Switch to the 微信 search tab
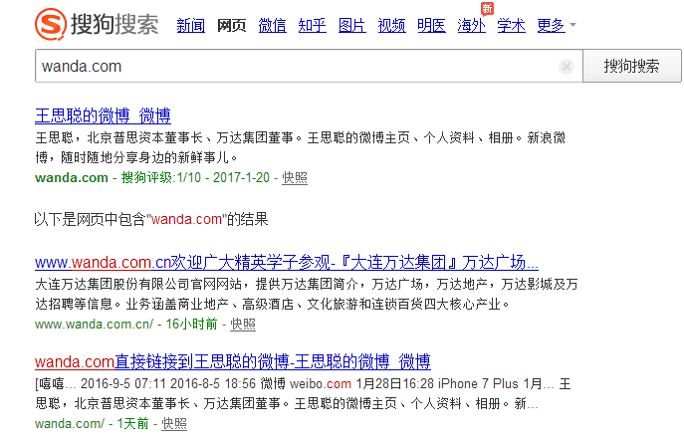 (x=272, y=26)
